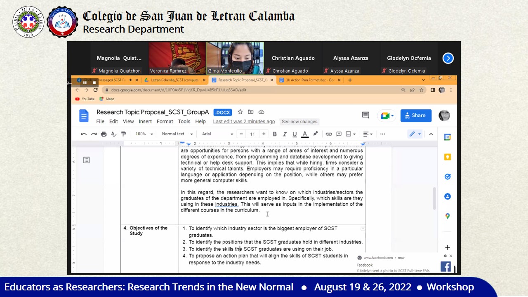Expand the zoom level 100% dropdown
Image resolution: width=528 pixels, height=297 pixels.
tap(144, 134)
